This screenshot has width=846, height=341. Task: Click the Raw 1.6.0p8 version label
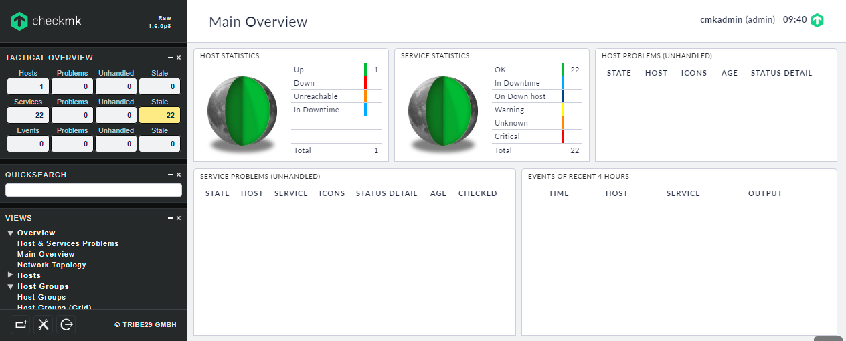pyautogui.click(x=160, y=22)
